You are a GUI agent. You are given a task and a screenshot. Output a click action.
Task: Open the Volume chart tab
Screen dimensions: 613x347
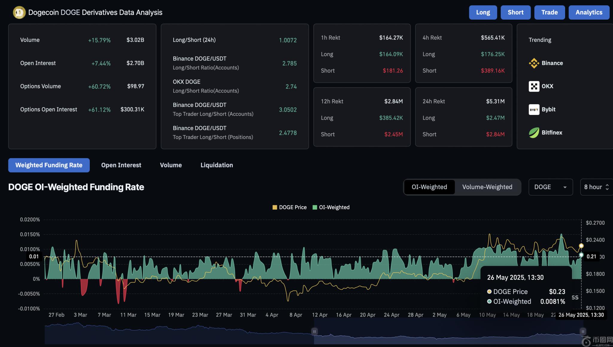[x=171, y=165]
